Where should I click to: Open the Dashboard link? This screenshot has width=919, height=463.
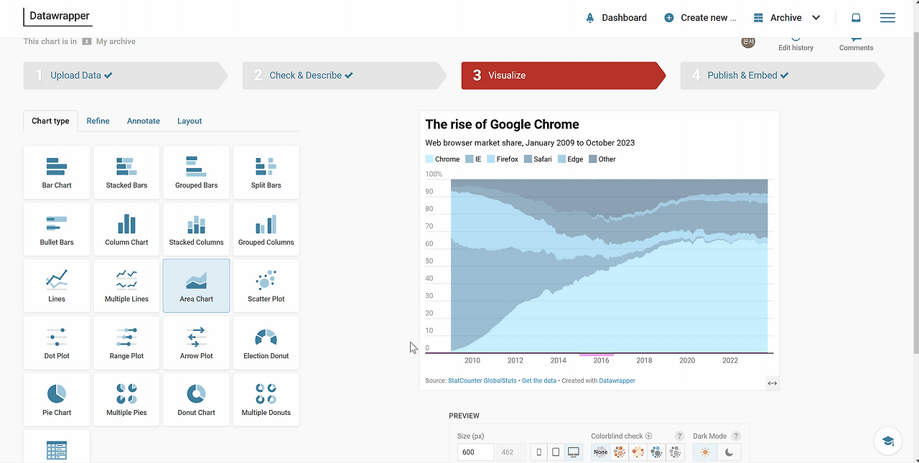coord(616,18)
